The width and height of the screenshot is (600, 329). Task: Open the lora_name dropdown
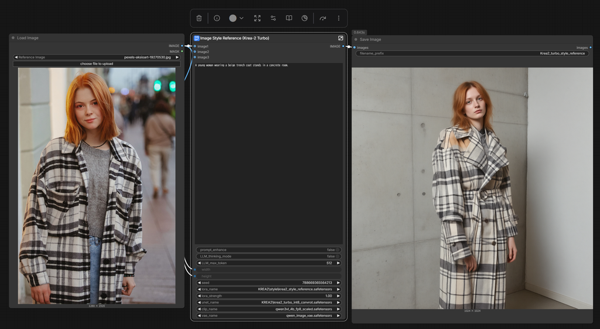coord(268,289)
